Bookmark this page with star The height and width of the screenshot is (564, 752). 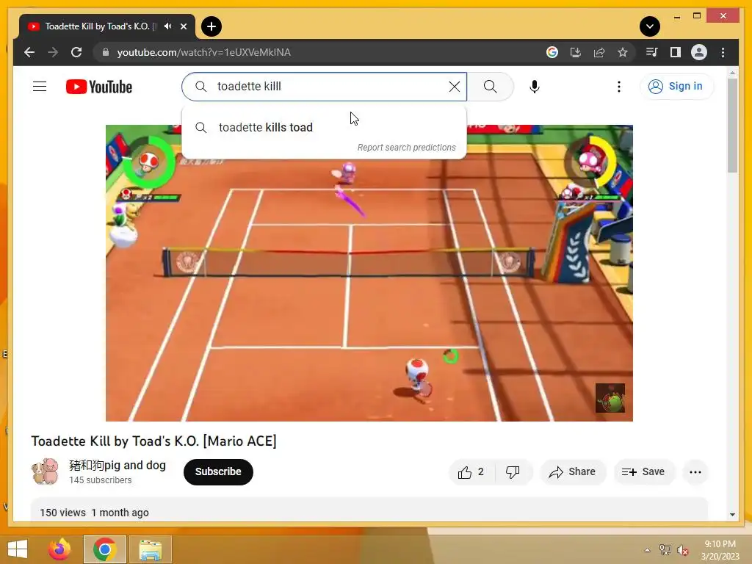(x=623, y=52)
